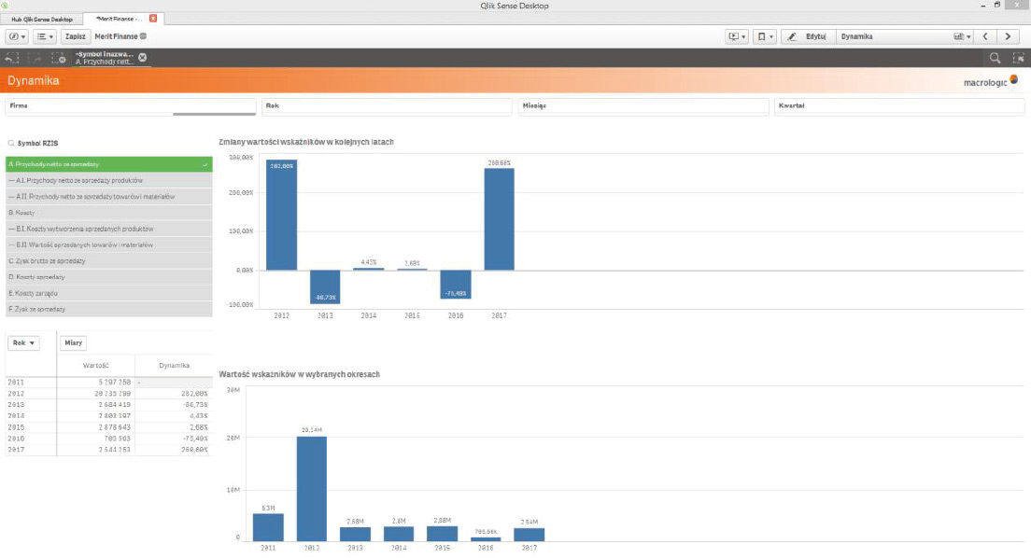
Task: Open the storytelling presentation dropdown
Action: tap(737, 36)
